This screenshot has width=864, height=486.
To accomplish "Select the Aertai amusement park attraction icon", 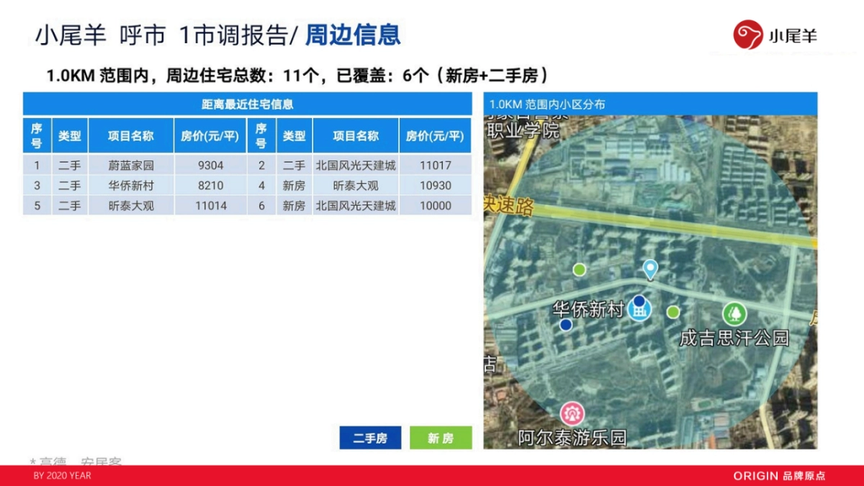I will click(x=572, y=413).
